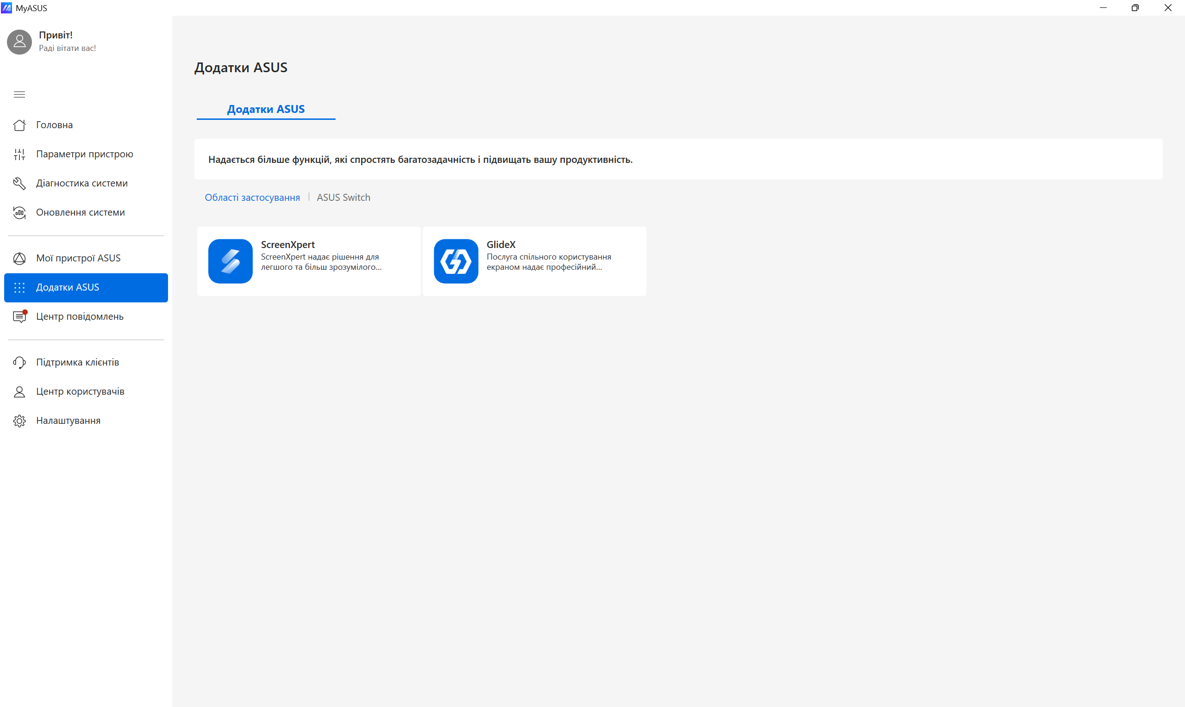Image resolution: width=1185 pixels, height=707 pixels.
Task: Click the hamburger menu icon
Action: (19, 94)
